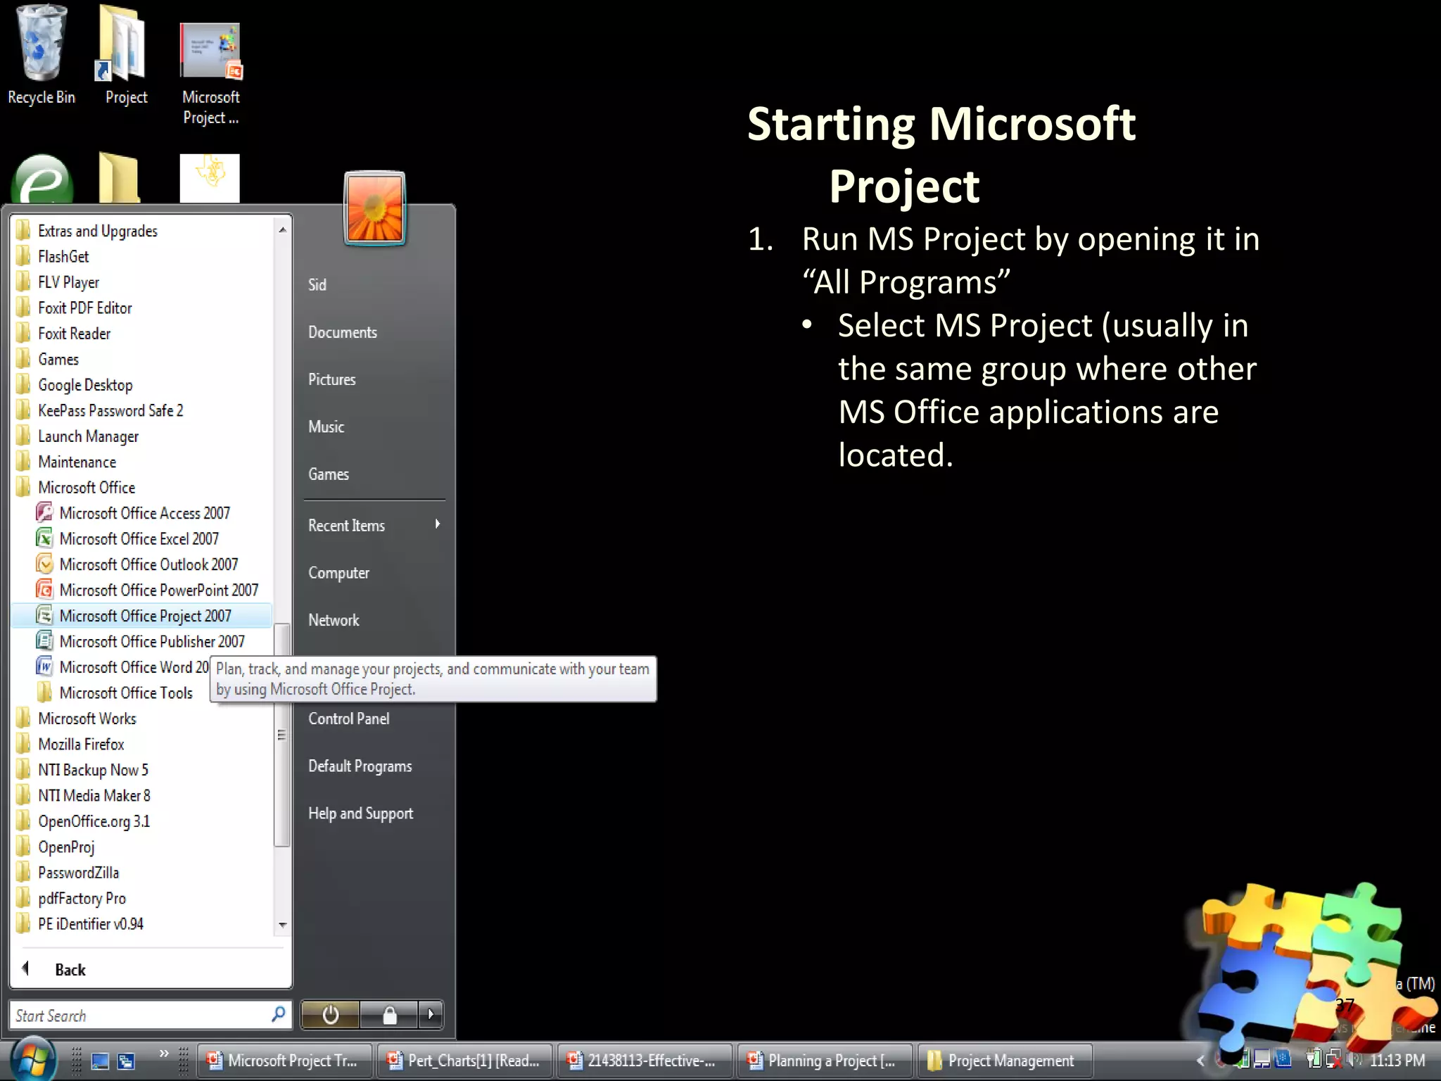Expand the Recent Items submenu arrow

point(438,524)
